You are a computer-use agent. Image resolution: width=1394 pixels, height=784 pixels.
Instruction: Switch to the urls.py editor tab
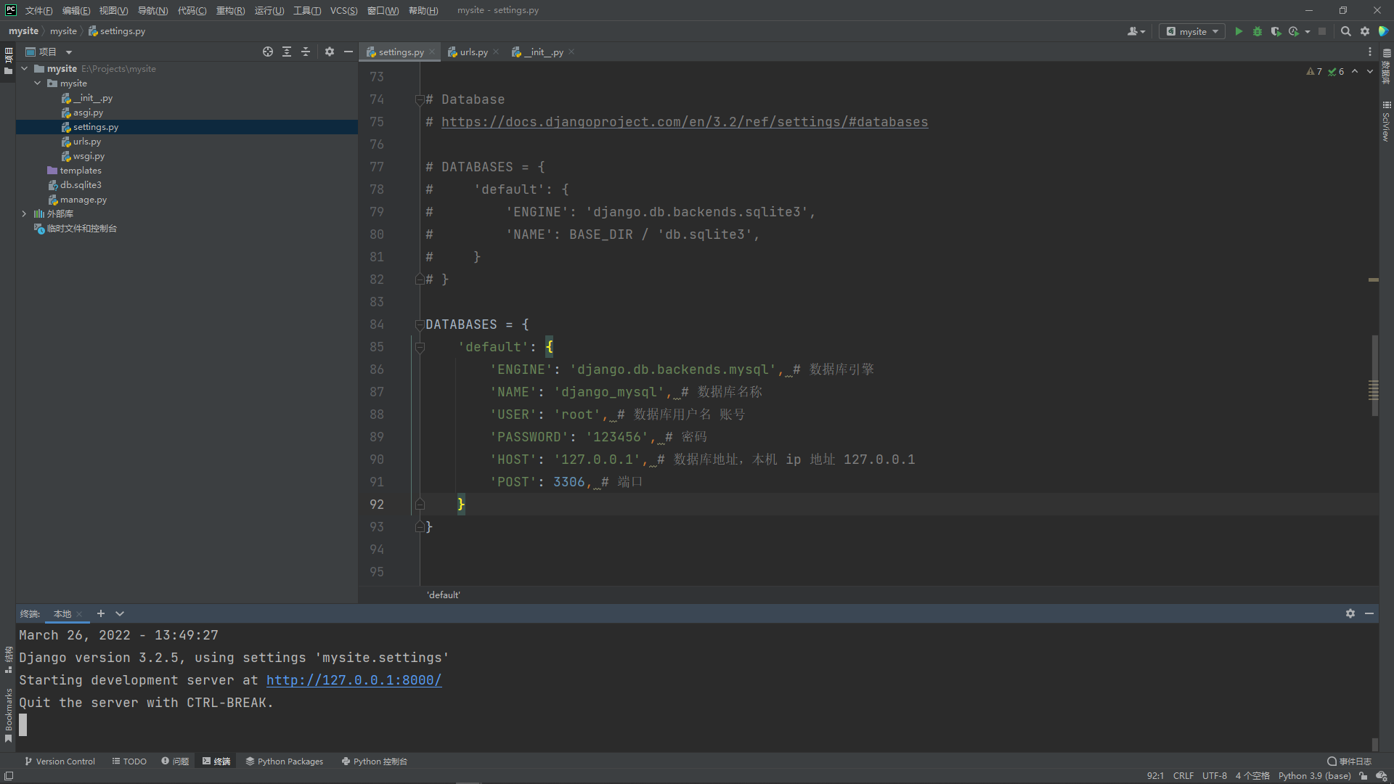pos(473,52)
